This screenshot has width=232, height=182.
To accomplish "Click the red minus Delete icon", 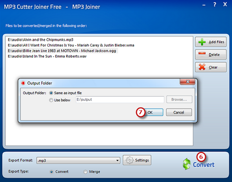I will tap(202, 54).
